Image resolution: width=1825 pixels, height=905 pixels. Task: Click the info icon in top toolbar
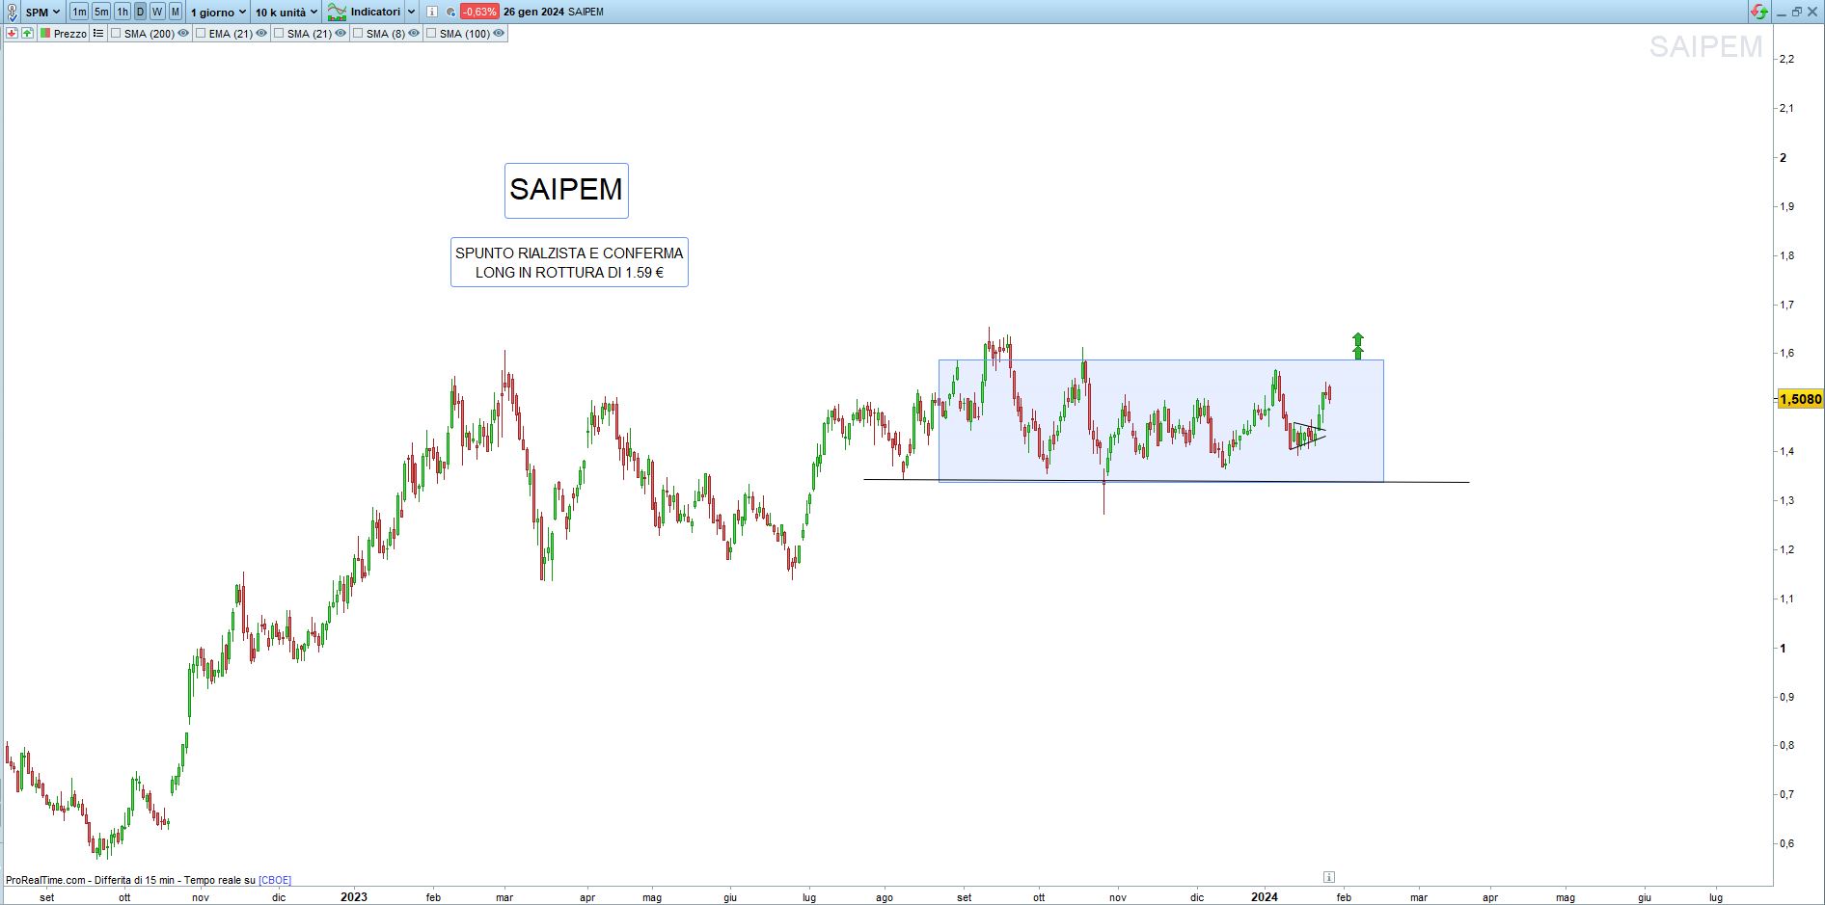point(431,12)
